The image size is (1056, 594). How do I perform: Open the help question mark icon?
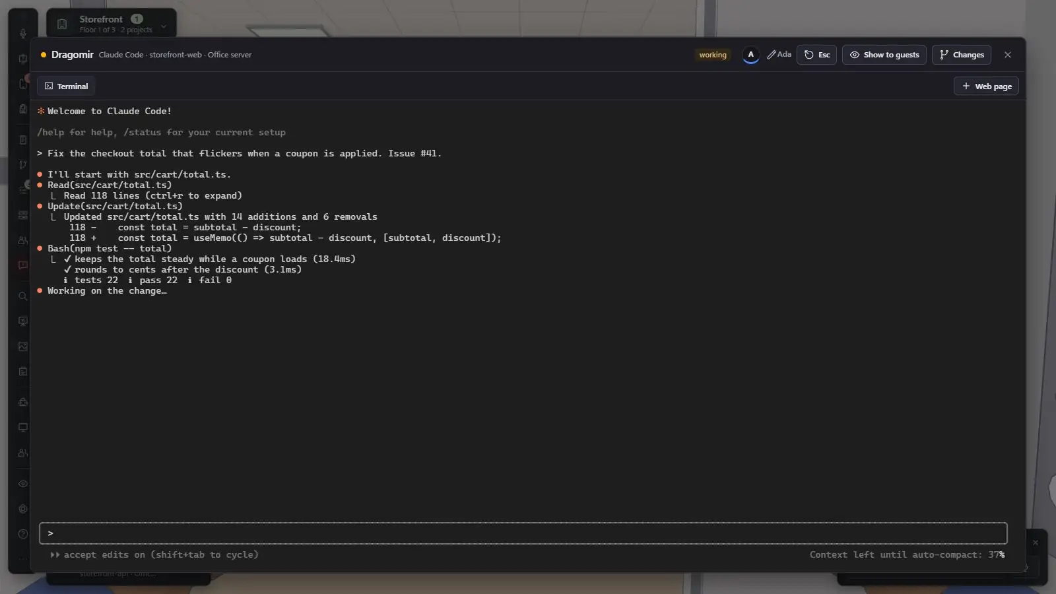pyautogui.click(x=23, y=534)
